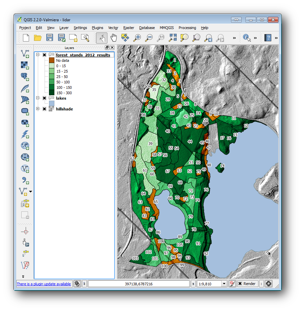Click the Add Vector Layer icon
The image size is (302, 311).
(x=25, y=53)
